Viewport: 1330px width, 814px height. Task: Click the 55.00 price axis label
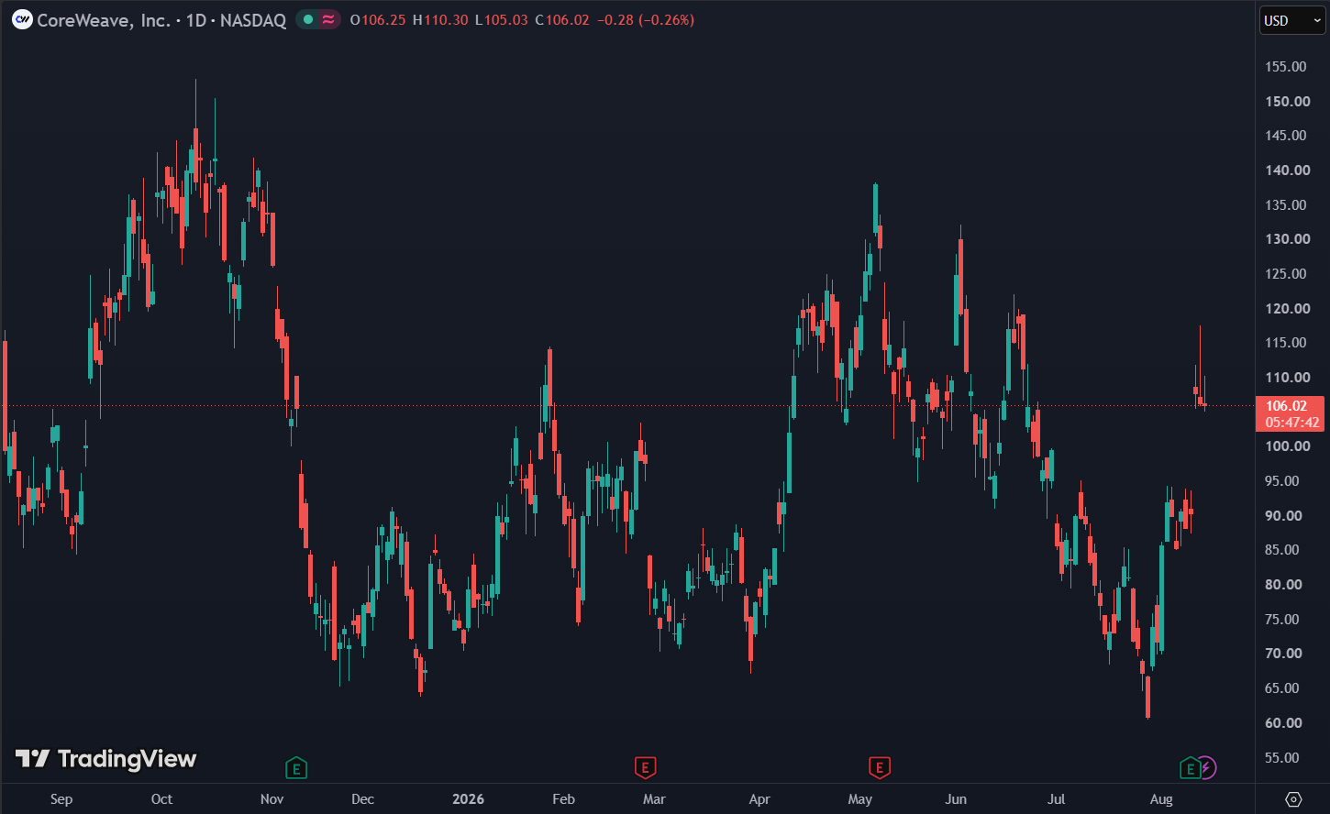coord(1282,758)
